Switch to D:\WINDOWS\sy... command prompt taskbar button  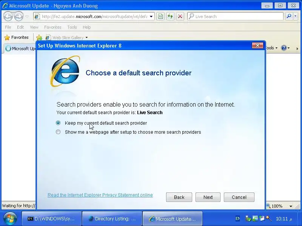pos(52,219)
